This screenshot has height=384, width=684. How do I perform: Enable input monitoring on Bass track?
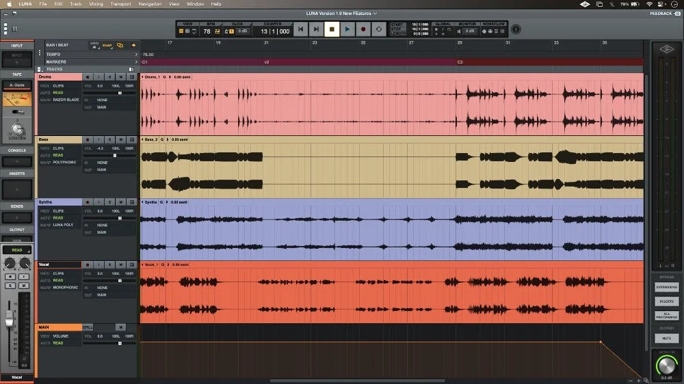click(98, 139)
